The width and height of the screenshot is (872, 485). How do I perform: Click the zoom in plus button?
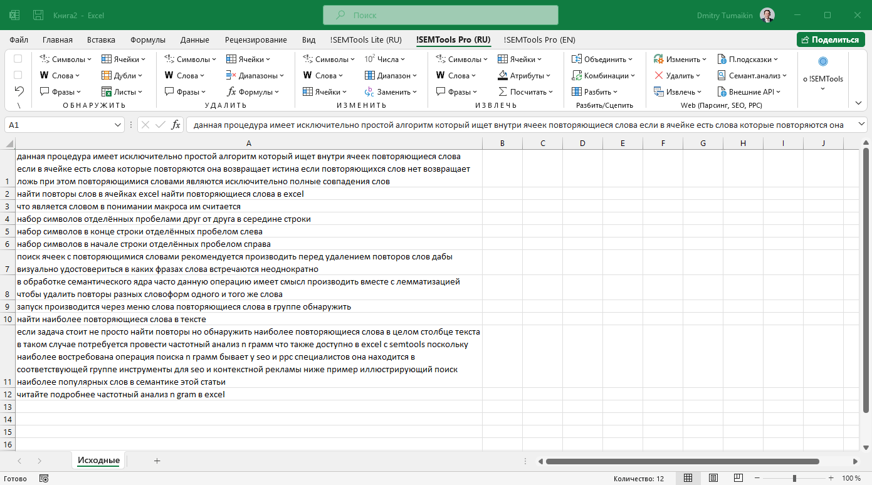tap(833, 478)
